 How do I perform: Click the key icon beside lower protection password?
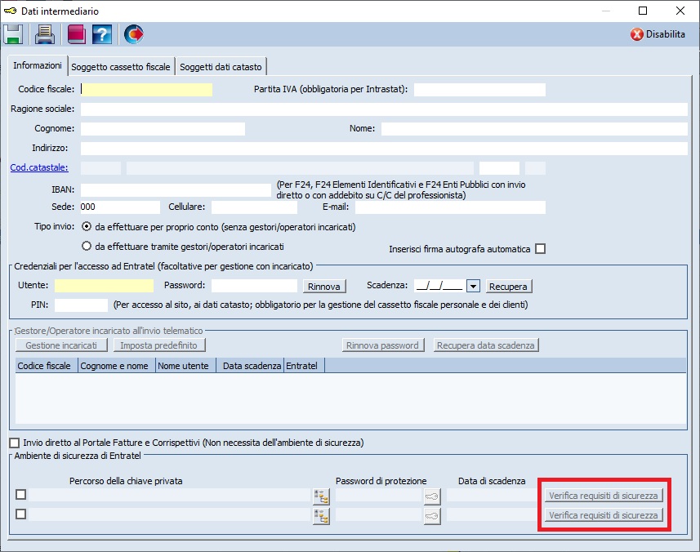pos(432,516)
